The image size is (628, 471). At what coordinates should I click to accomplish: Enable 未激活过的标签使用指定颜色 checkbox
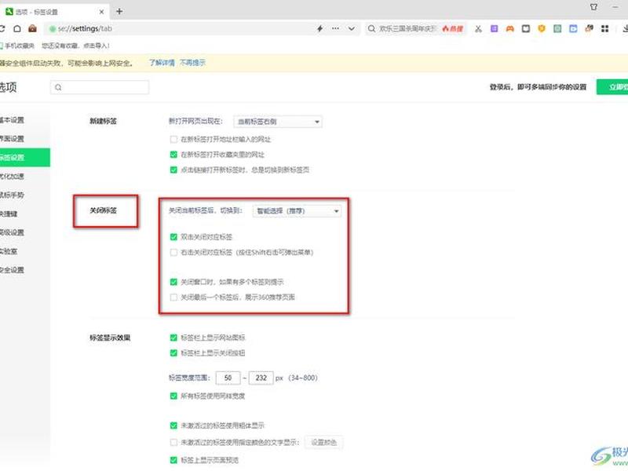[x=173, y=443]
